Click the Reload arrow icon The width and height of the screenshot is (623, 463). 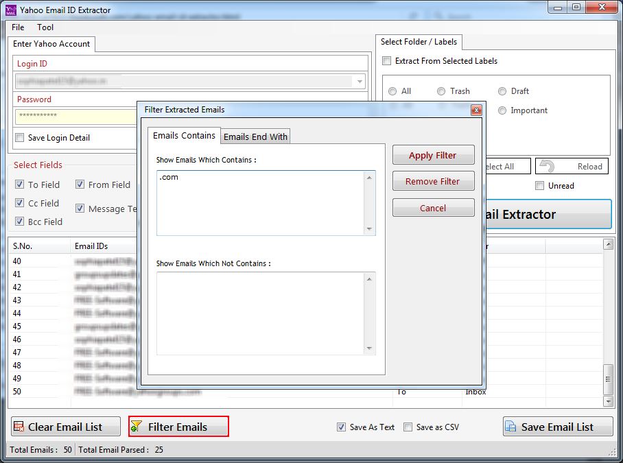547,166
